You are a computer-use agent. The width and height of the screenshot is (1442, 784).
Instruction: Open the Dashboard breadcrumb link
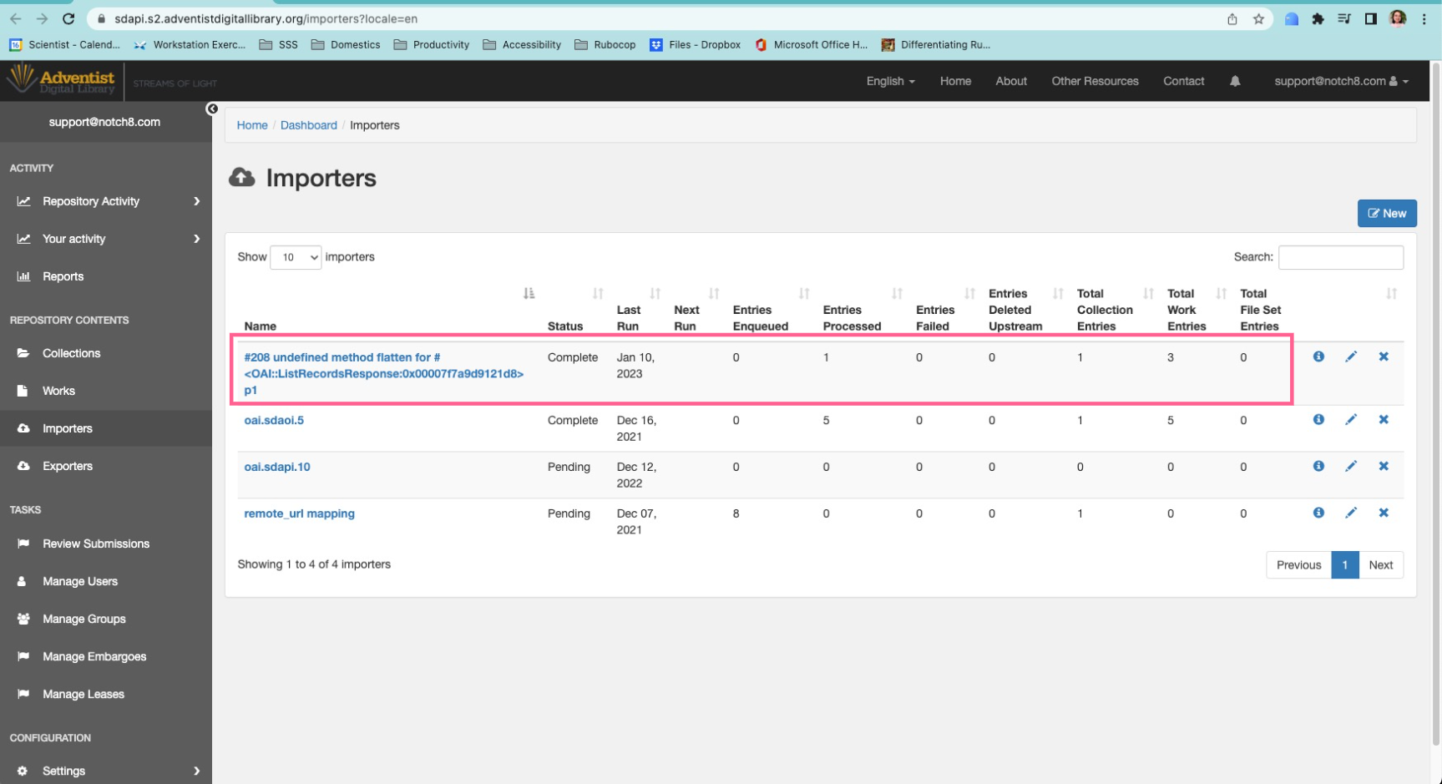[x=309, y=124]
